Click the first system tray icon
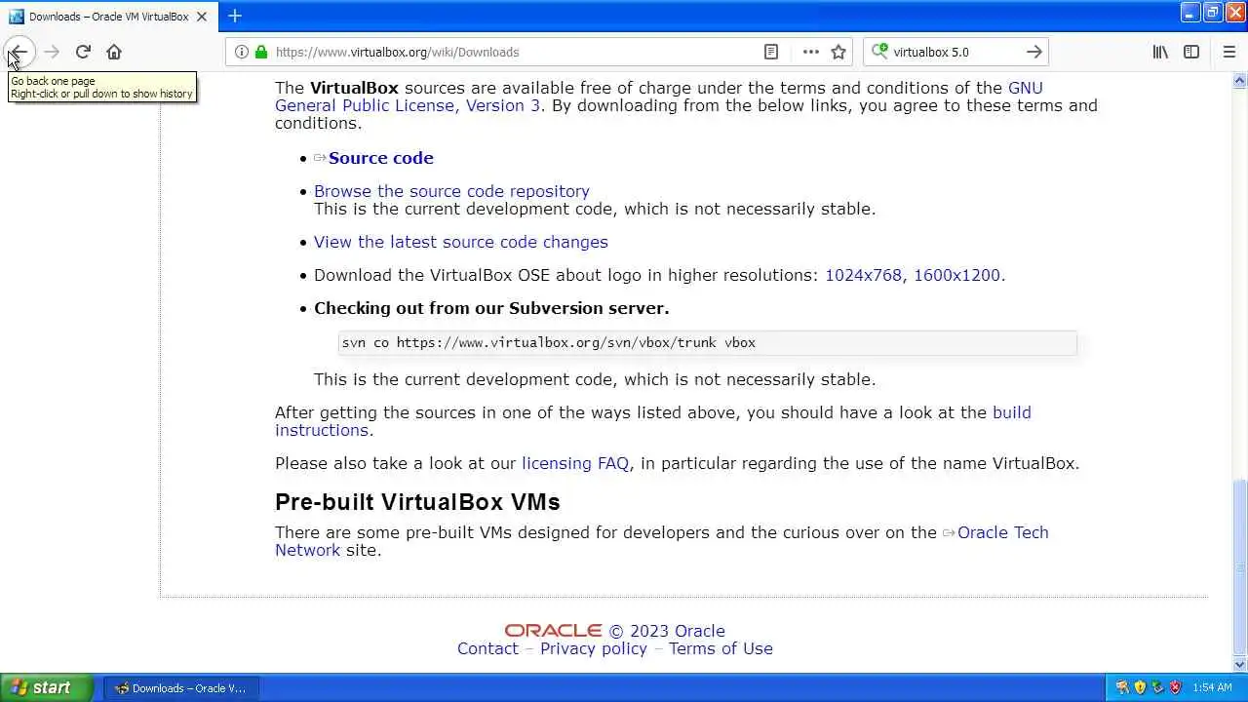Viewport: 1248px width, 702px height. click(1122, 687)
